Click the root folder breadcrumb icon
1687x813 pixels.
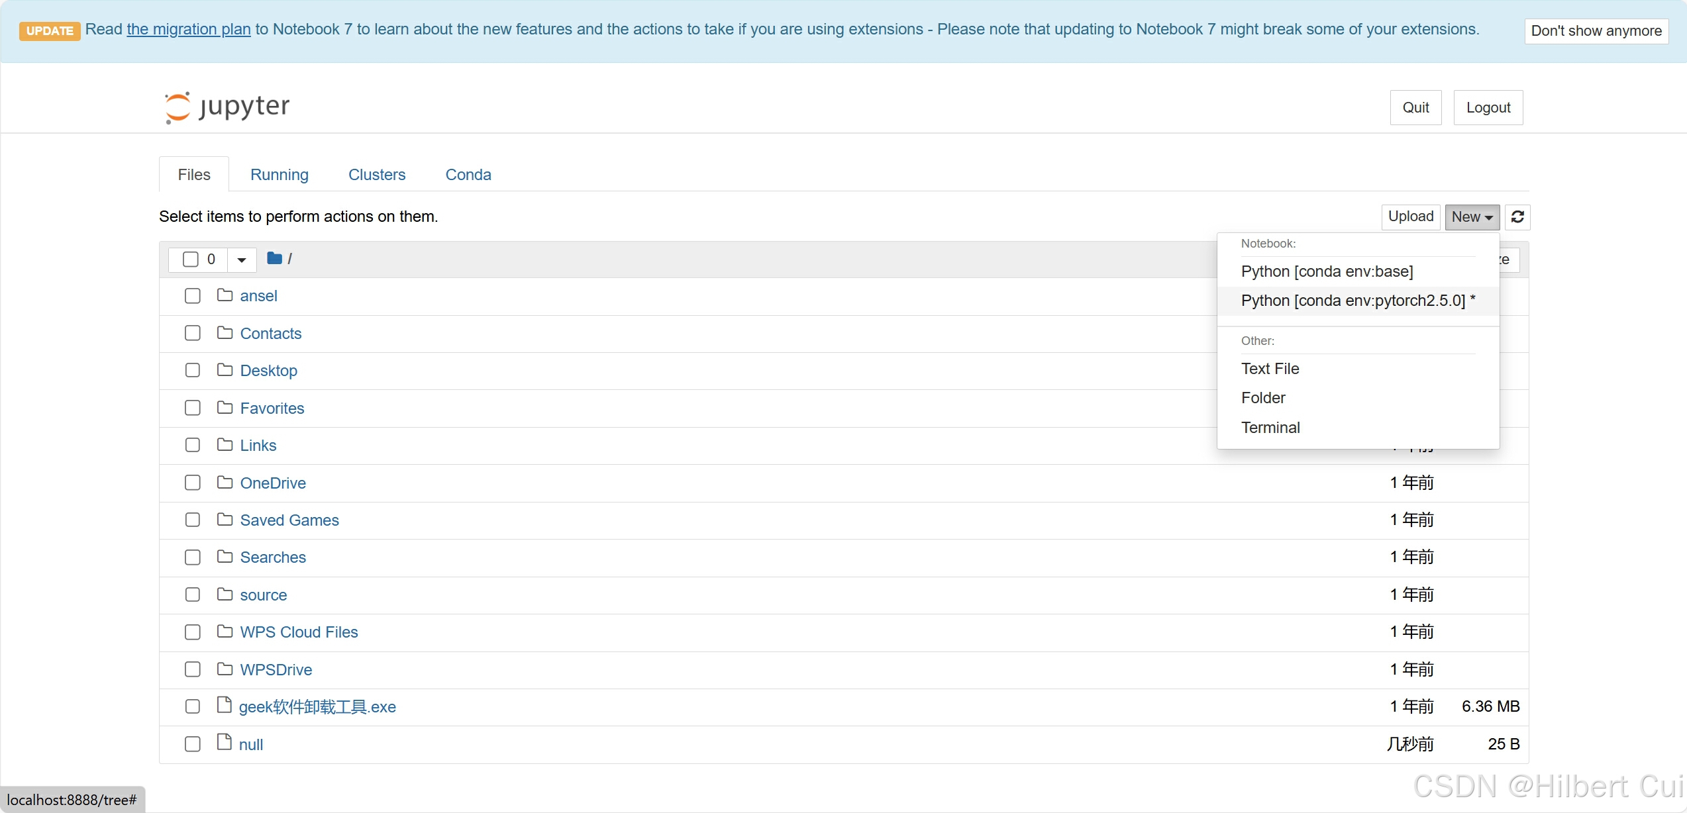274,258
